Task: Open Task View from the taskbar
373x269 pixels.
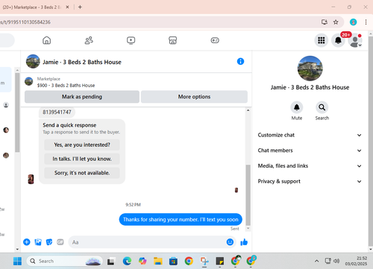Action: tap(111, 262)
